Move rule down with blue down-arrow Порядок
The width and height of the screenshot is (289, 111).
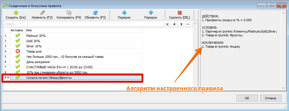[x=124, y=13]
